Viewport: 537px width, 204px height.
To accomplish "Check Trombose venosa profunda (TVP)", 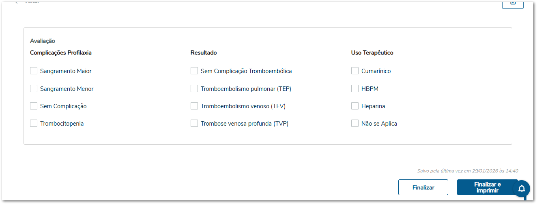I will tap(194, 124).
